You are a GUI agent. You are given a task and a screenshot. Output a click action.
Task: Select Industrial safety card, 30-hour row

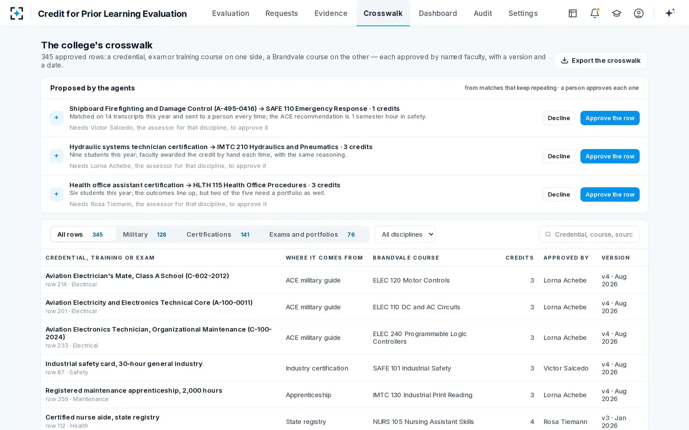344,368
